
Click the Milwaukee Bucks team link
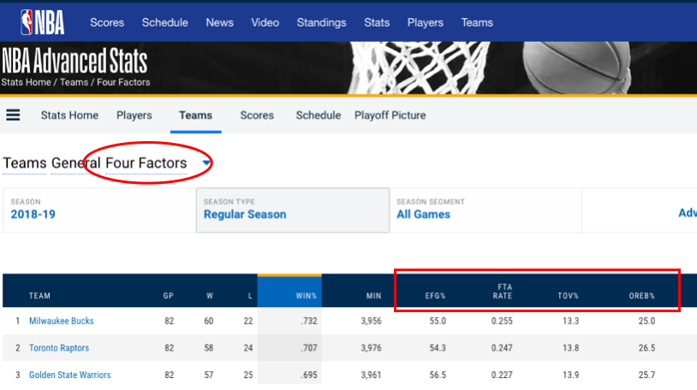pos(62,322)
